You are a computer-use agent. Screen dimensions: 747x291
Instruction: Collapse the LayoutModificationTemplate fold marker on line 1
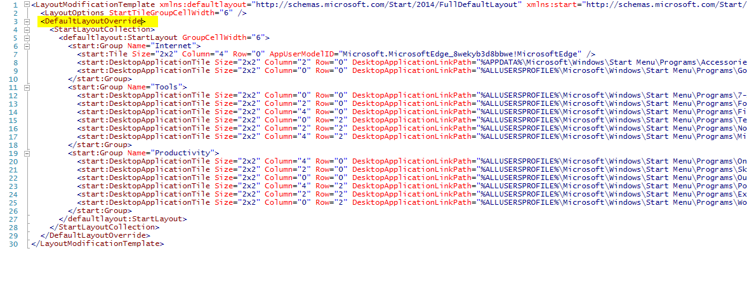click(x=26, y=5)
